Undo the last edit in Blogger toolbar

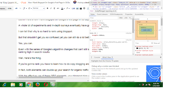pos(16,8)
